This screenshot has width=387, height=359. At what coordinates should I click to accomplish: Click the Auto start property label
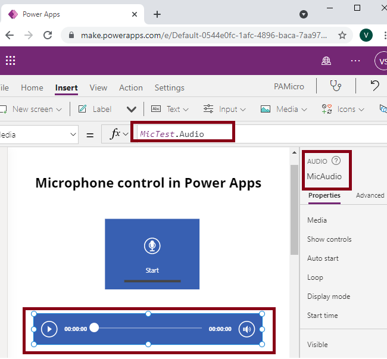[323, 258]
